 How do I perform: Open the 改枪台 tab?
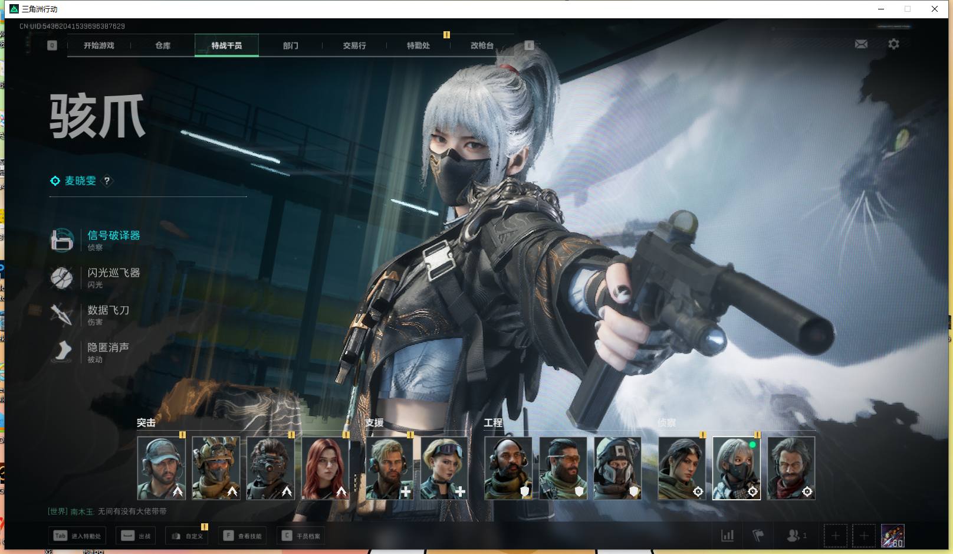click(482, 45)
